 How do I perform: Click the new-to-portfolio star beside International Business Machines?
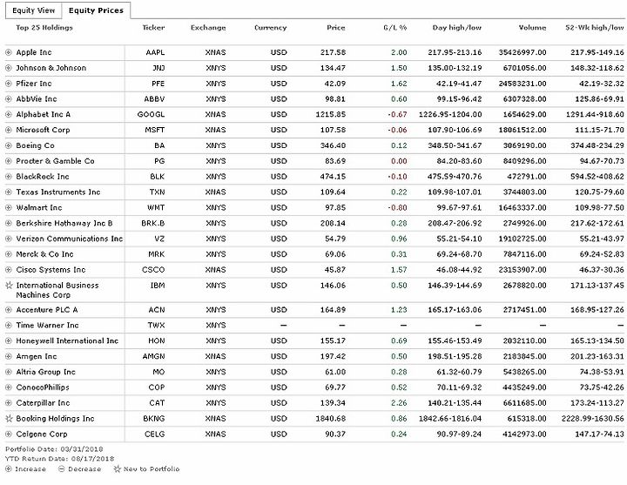[x=9, y=285]
